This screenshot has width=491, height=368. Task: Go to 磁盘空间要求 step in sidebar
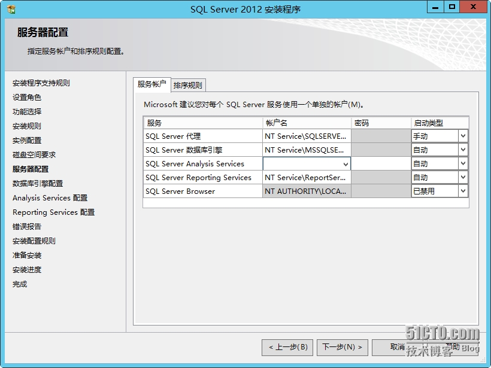[34, 154]
